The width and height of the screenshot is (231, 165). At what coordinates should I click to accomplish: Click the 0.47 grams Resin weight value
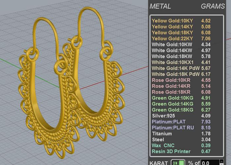click(x=206, y=151)
